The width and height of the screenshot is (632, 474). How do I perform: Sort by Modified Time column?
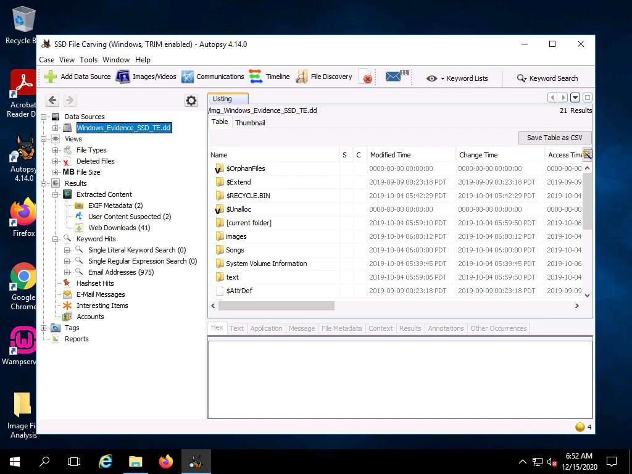click(x=411, y=155)
